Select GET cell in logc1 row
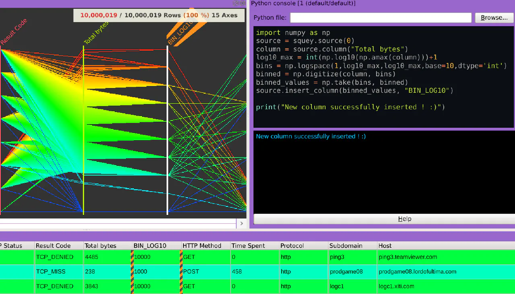This screenshot has height=294, width=515. point(206,286)
